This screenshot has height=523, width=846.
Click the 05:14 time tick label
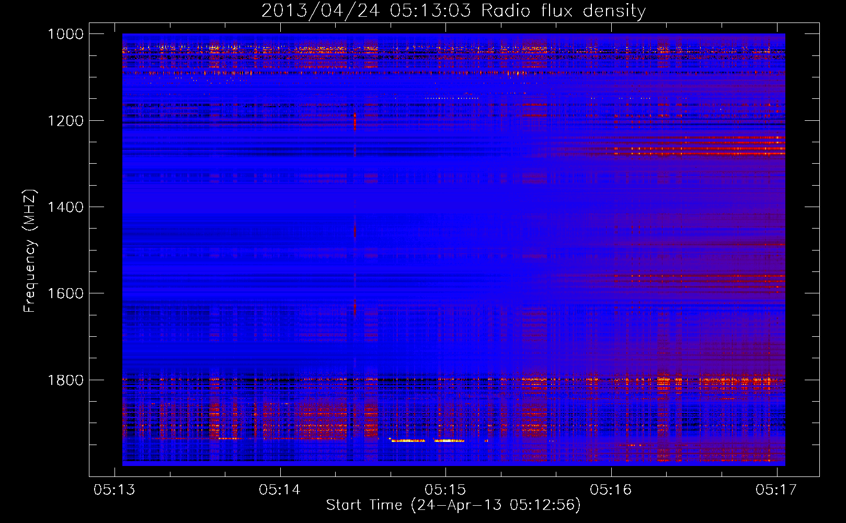pos(280,490)
